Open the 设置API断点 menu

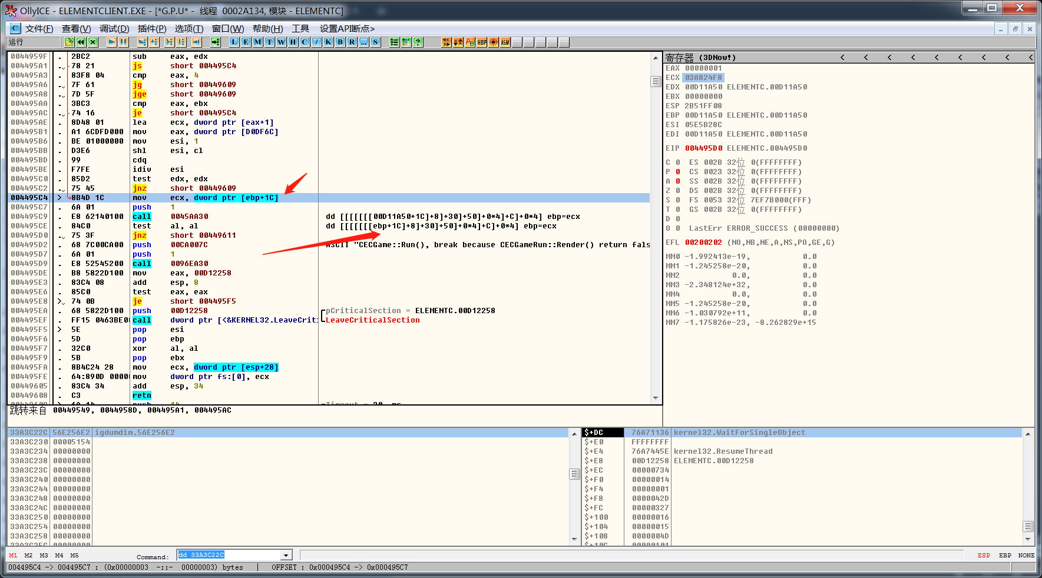click(x=346, y=28)
